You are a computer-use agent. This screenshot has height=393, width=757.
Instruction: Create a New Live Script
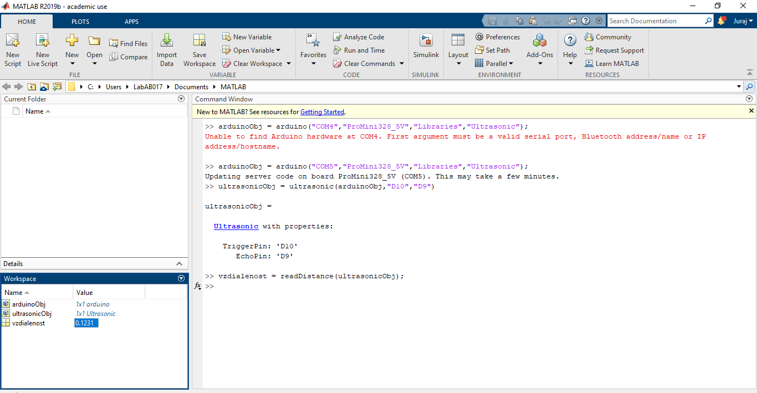[x=43, y=50]
